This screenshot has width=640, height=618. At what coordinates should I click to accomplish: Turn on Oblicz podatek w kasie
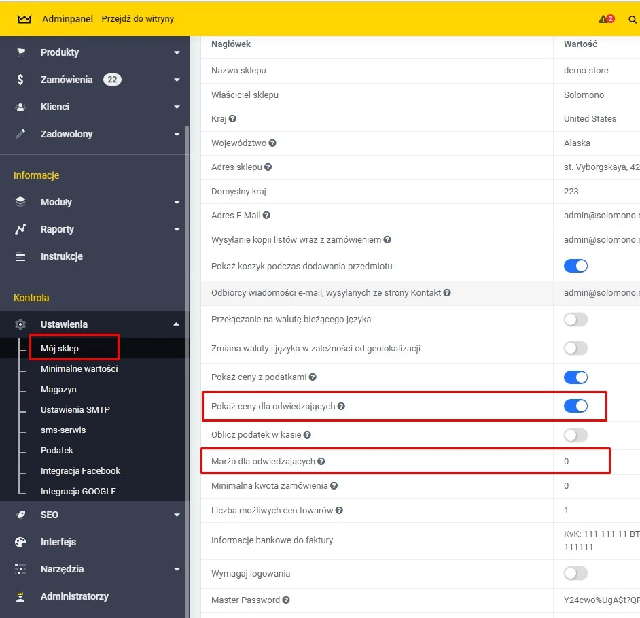tap(575, 435)
